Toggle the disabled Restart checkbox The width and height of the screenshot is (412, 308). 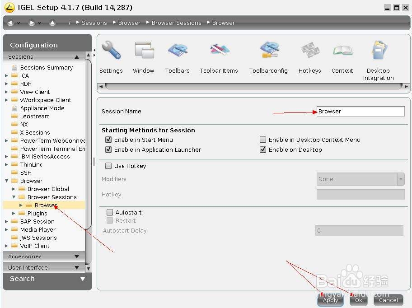point(110,220)
